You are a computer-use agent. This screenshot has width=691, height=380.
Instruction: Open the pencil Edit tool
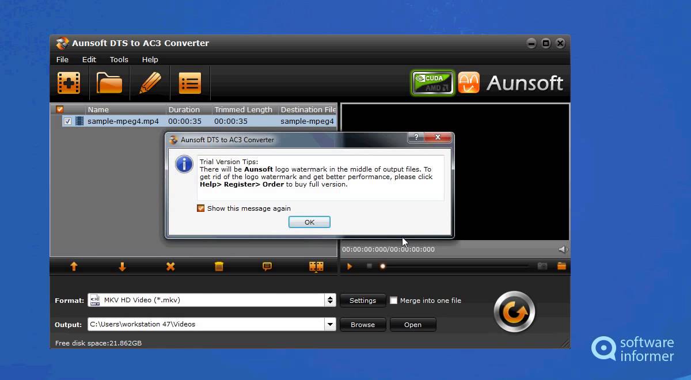coord(150,83)
